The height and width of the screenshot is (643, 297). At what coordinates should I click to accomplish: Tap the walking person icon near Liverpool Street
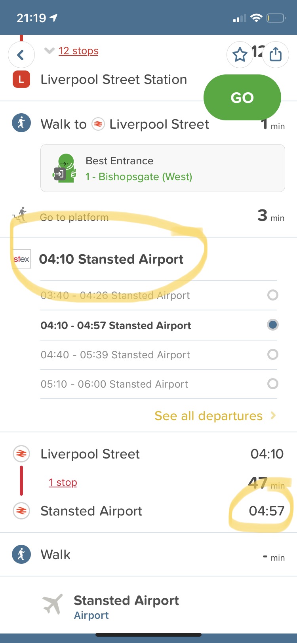point(21,123)
